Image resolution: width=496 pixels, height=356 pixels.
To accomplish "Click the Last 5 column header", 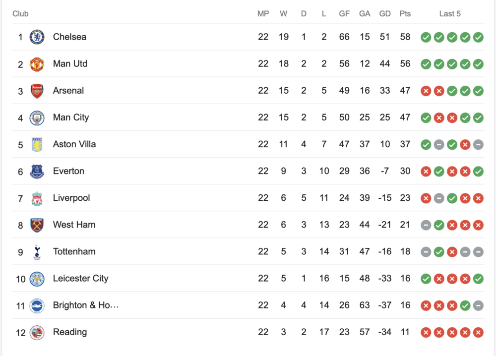I will (450, 14).
